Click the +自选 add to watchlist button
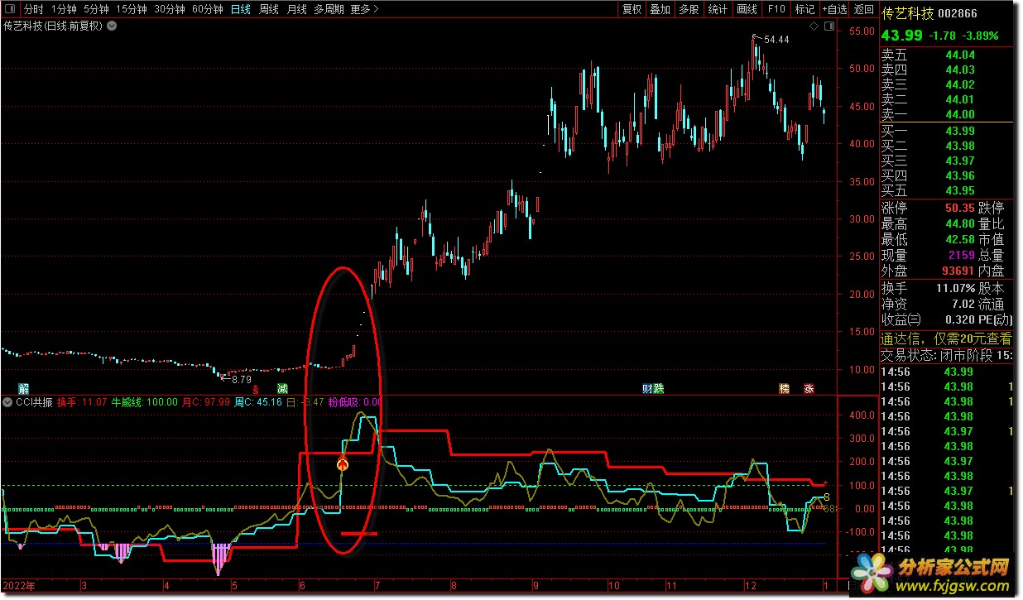Viewport: 1023px width, 600px height. (834, 9)
